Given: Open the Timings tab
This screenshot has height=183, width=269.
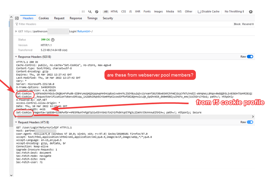Looking at the screenshot, I should point(92,18).
